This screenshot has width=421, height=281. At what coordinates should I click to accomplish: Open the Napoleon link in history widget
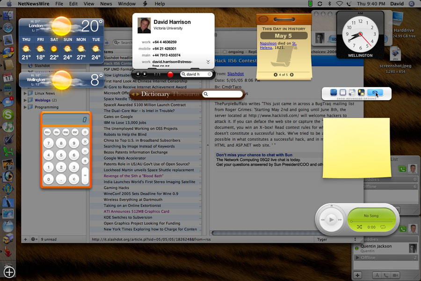coord(268,43)
